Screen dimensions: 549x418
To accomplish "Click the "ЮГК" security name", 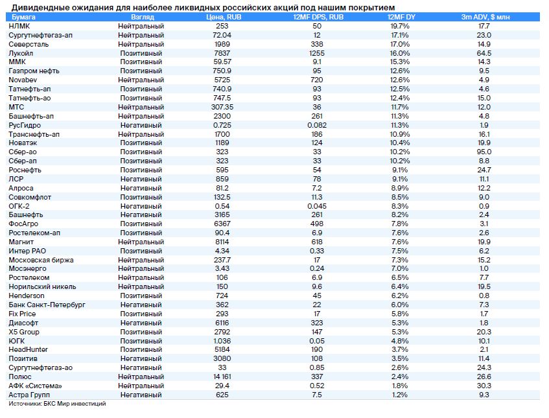I will pyautogui.click(x=17, y=342).
